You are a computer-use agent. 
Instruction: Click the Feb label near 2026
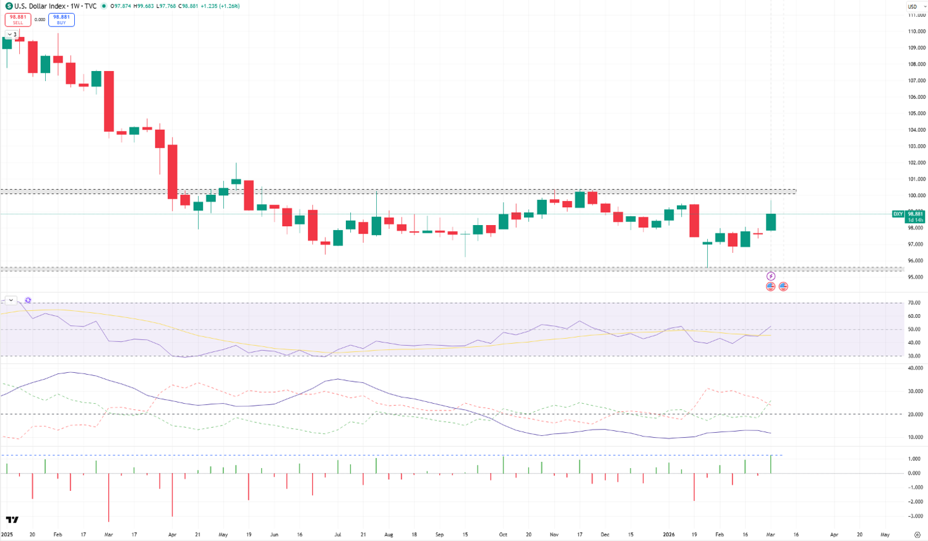pos(720,534)
